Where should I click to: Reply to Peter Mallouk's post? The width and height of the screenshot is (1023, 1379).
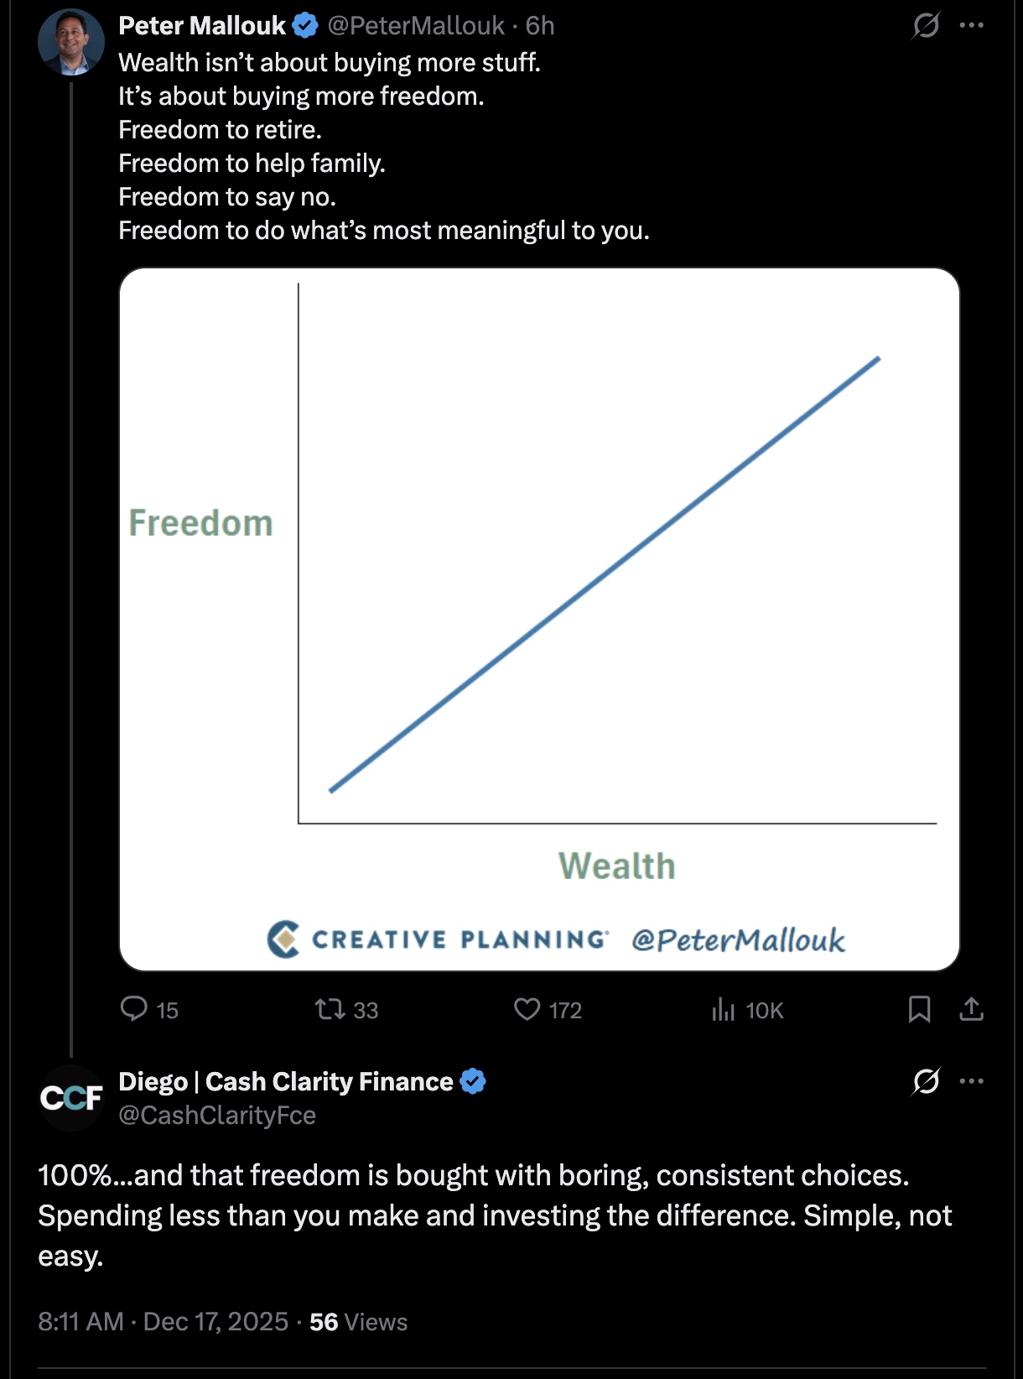[x=134, y=1008]
